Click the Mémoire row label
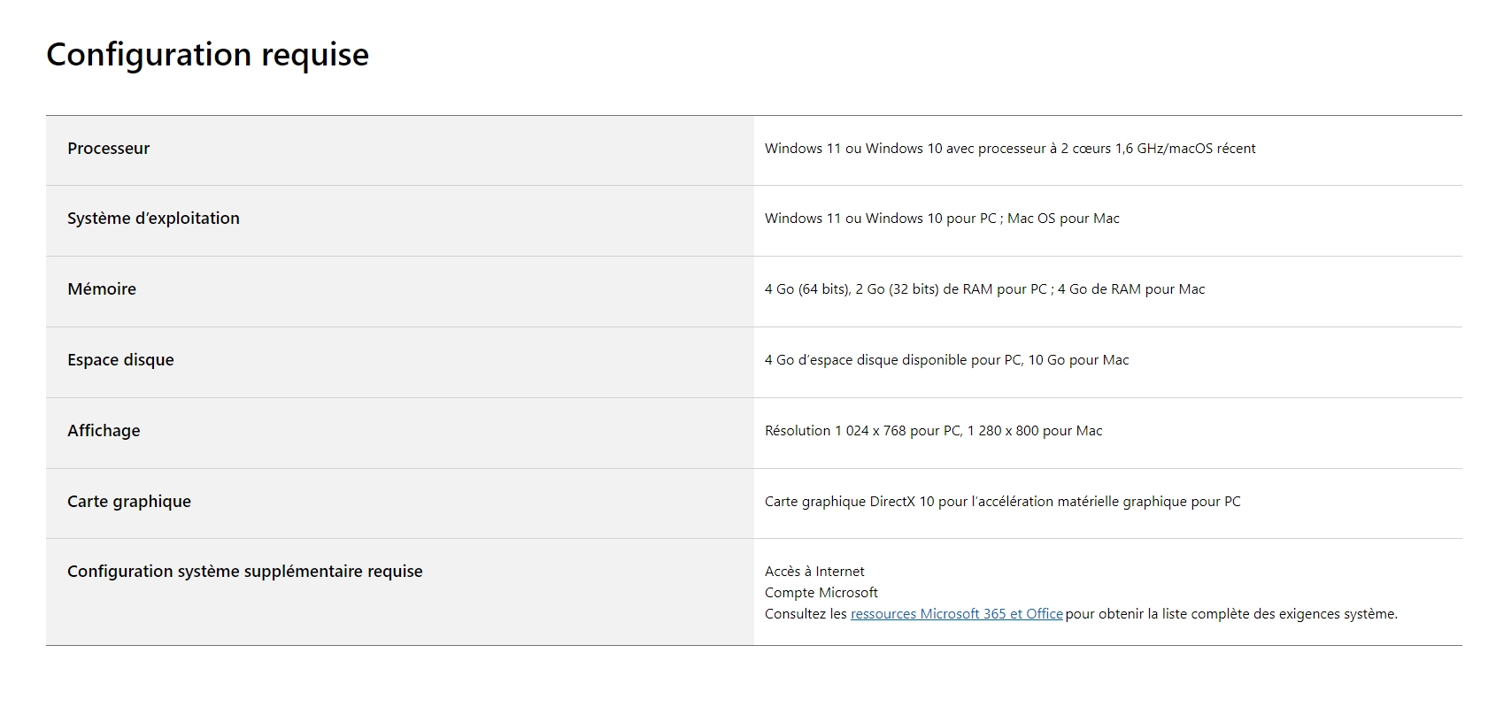Screen dimensions: 1496x707 102,289
